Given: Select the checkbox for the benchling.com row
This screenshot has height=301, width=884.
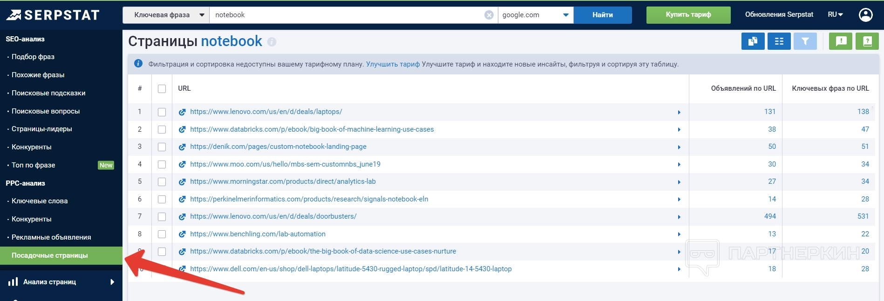Looking at the screenshot, I should point(162,234).
